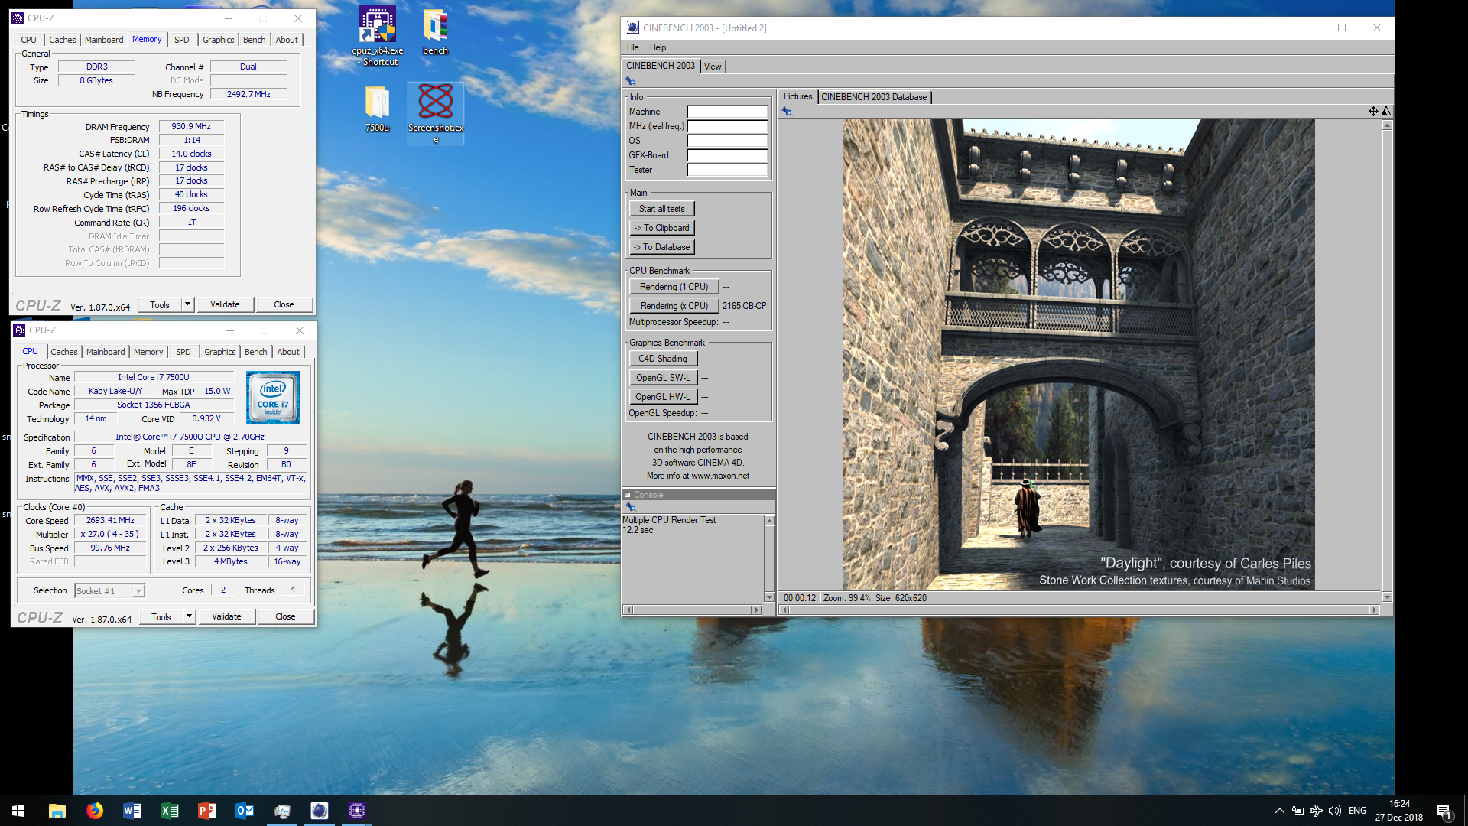The width and height of the screenshot is (1468, 826).
Task: Open Word from the taskbar
Action: (x=132, y=811)
